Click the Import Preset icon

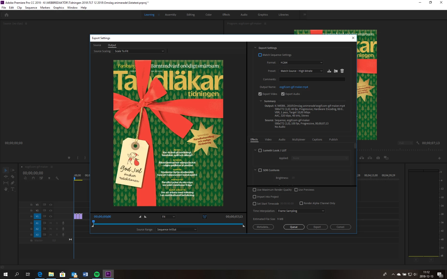point(336,71)
